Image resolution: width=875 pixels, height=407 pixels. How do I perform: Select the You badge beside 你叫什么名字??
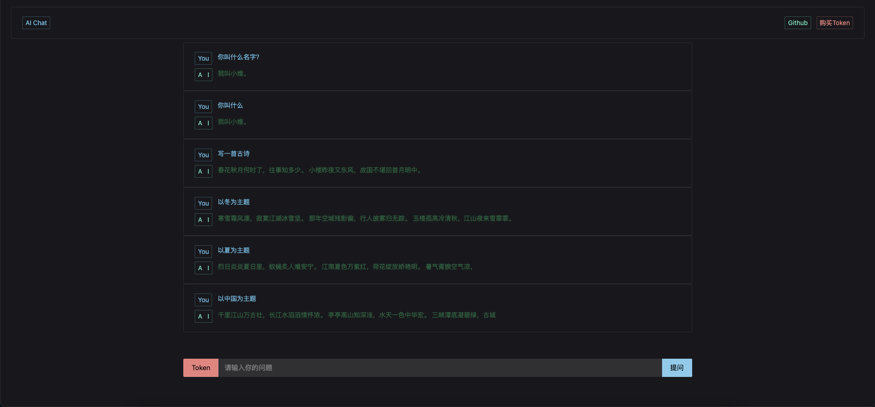(203, 58)
